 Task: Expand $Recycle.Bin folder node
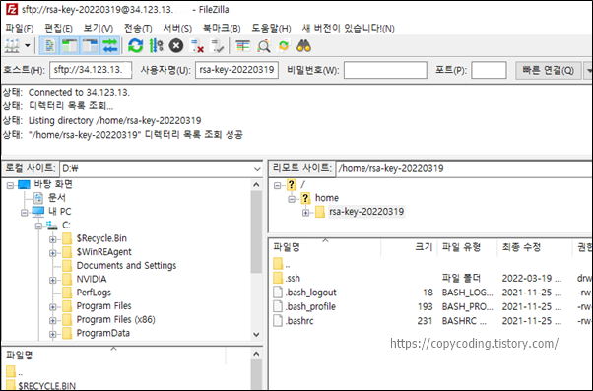pyautogui.click(x=53, y=239)
